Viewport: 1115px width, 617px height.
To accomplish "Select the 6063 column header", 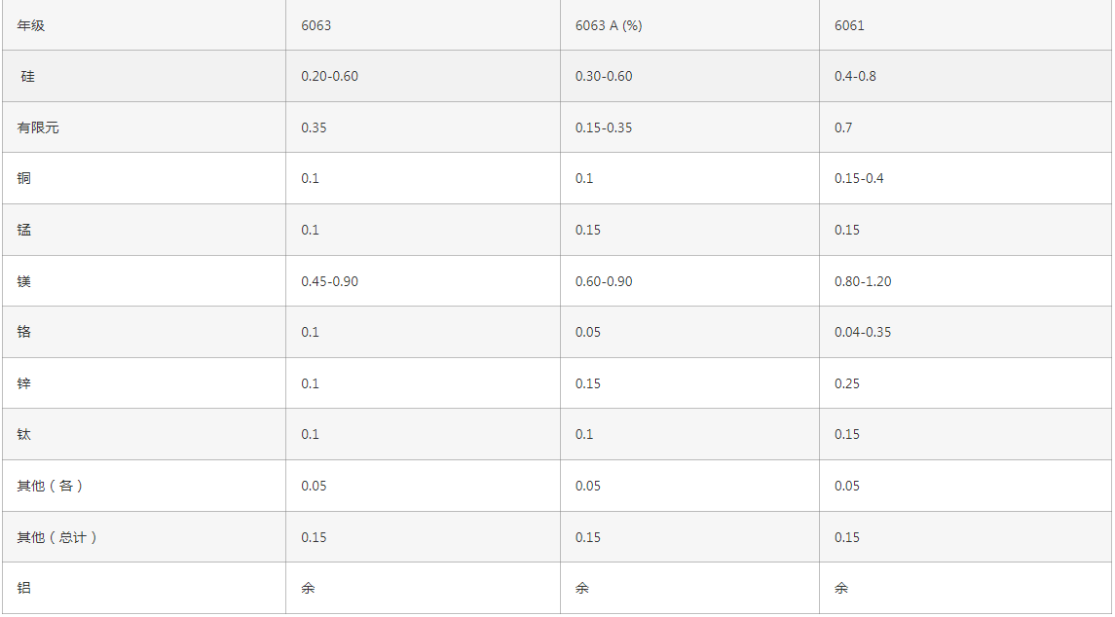I will point(316,25).
